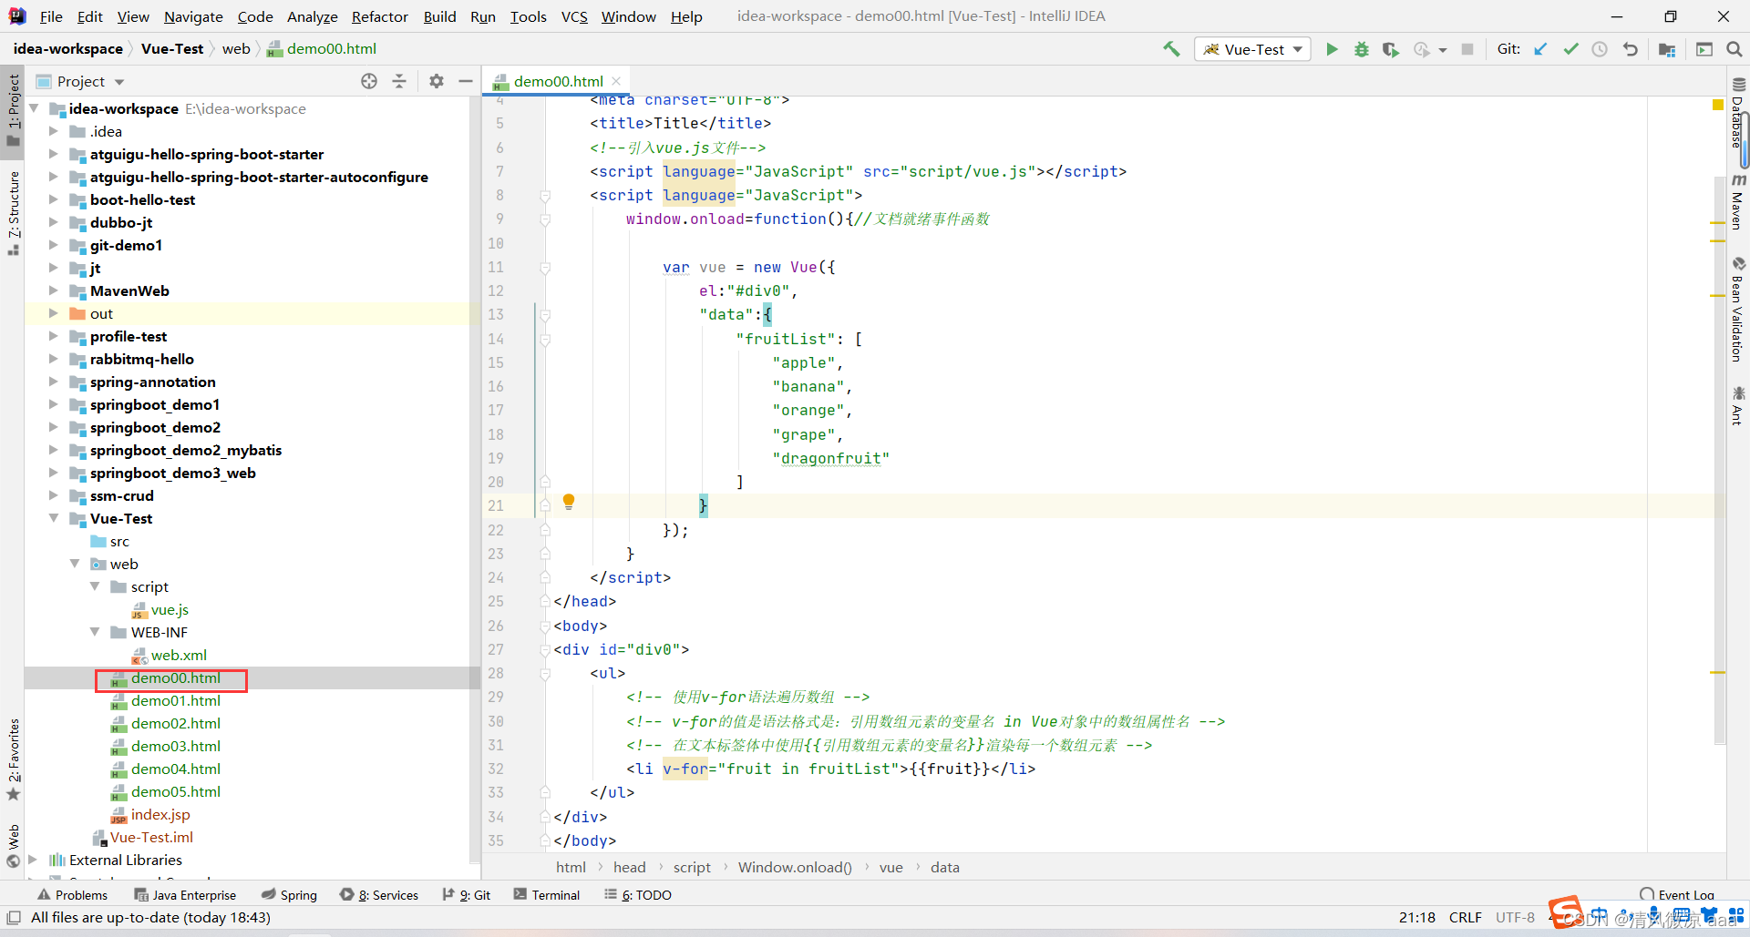Open the Web side tool tab
Image resolution: width=1750 pixels, height=937 pixels.
[13, 847]
